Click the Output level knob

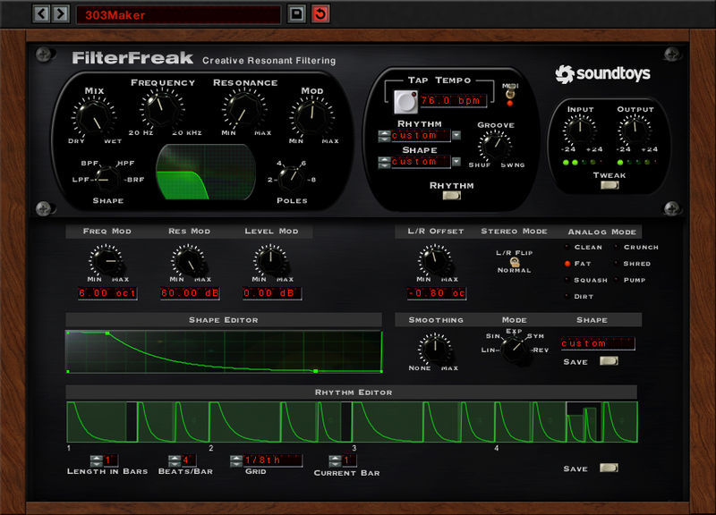(x=635, y=129)
